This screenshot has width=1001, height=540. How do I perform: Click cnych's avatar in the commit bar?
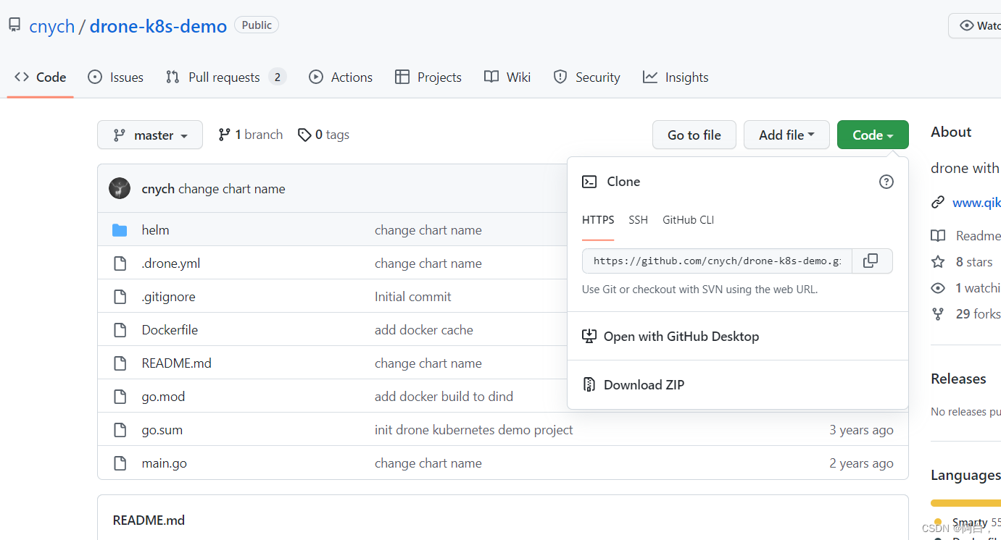(120, 188)
